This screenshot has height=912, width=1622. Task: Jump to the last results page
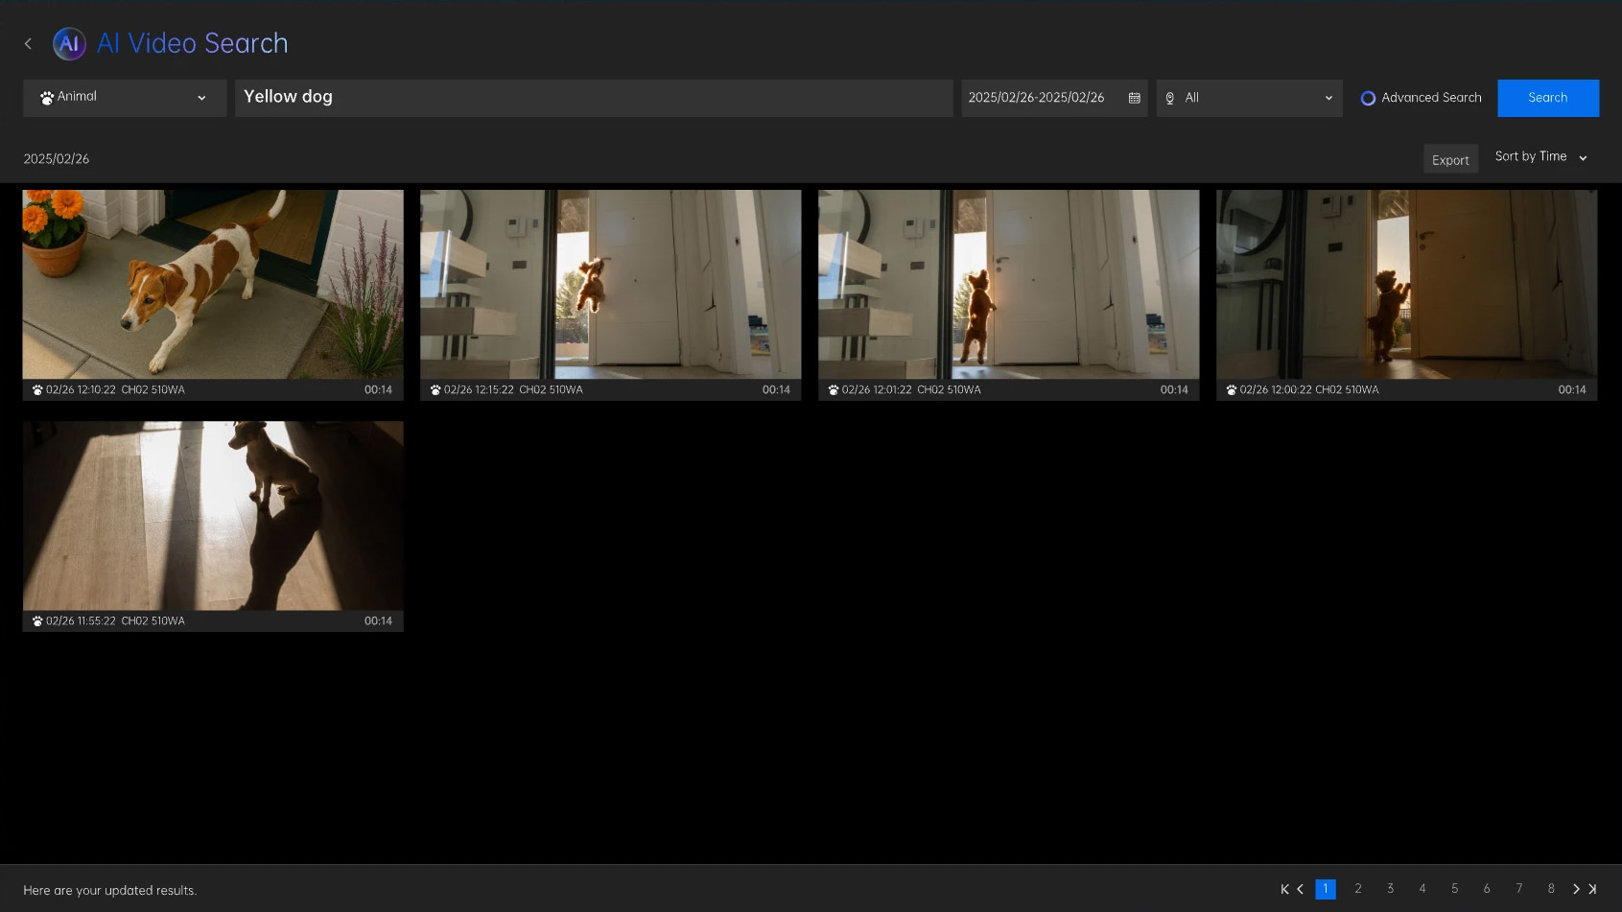[x=1592, y=889]
